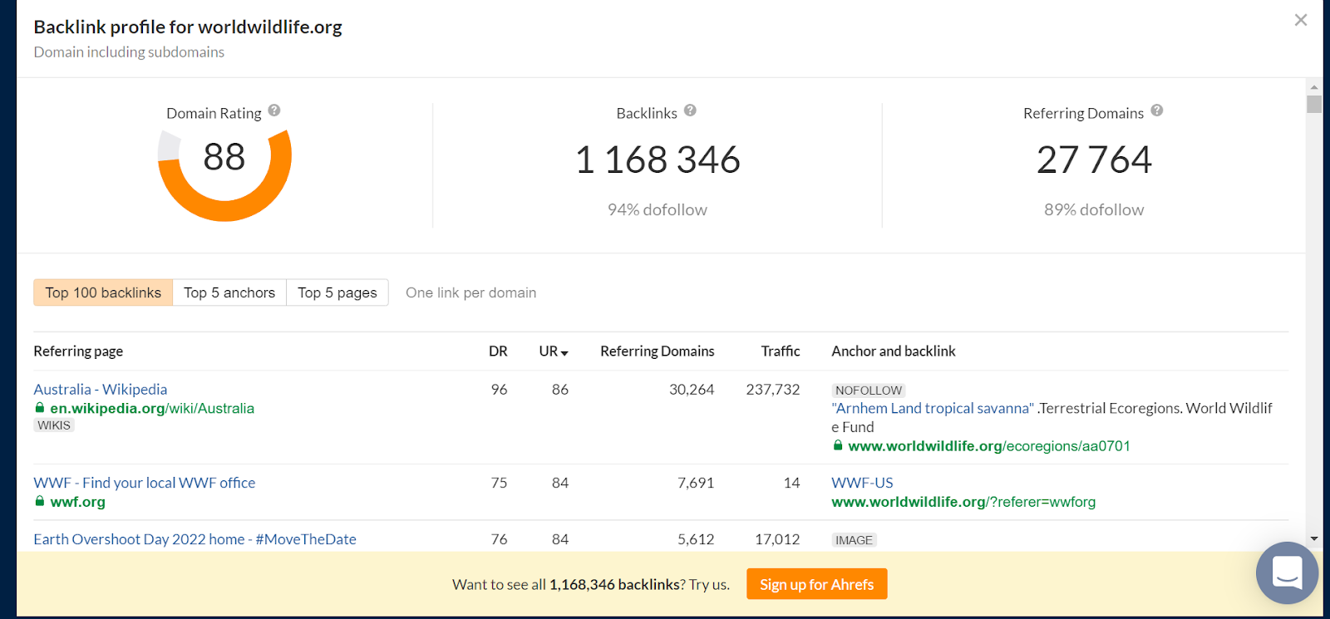Image resolution: width=1330 pixels, height=619 pixels.
Task: Switch to the Top 5 anchors tab
Action: tap(229, 292)
